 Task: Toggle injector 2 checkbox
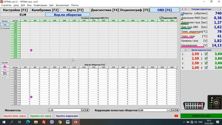coord(206,59)
